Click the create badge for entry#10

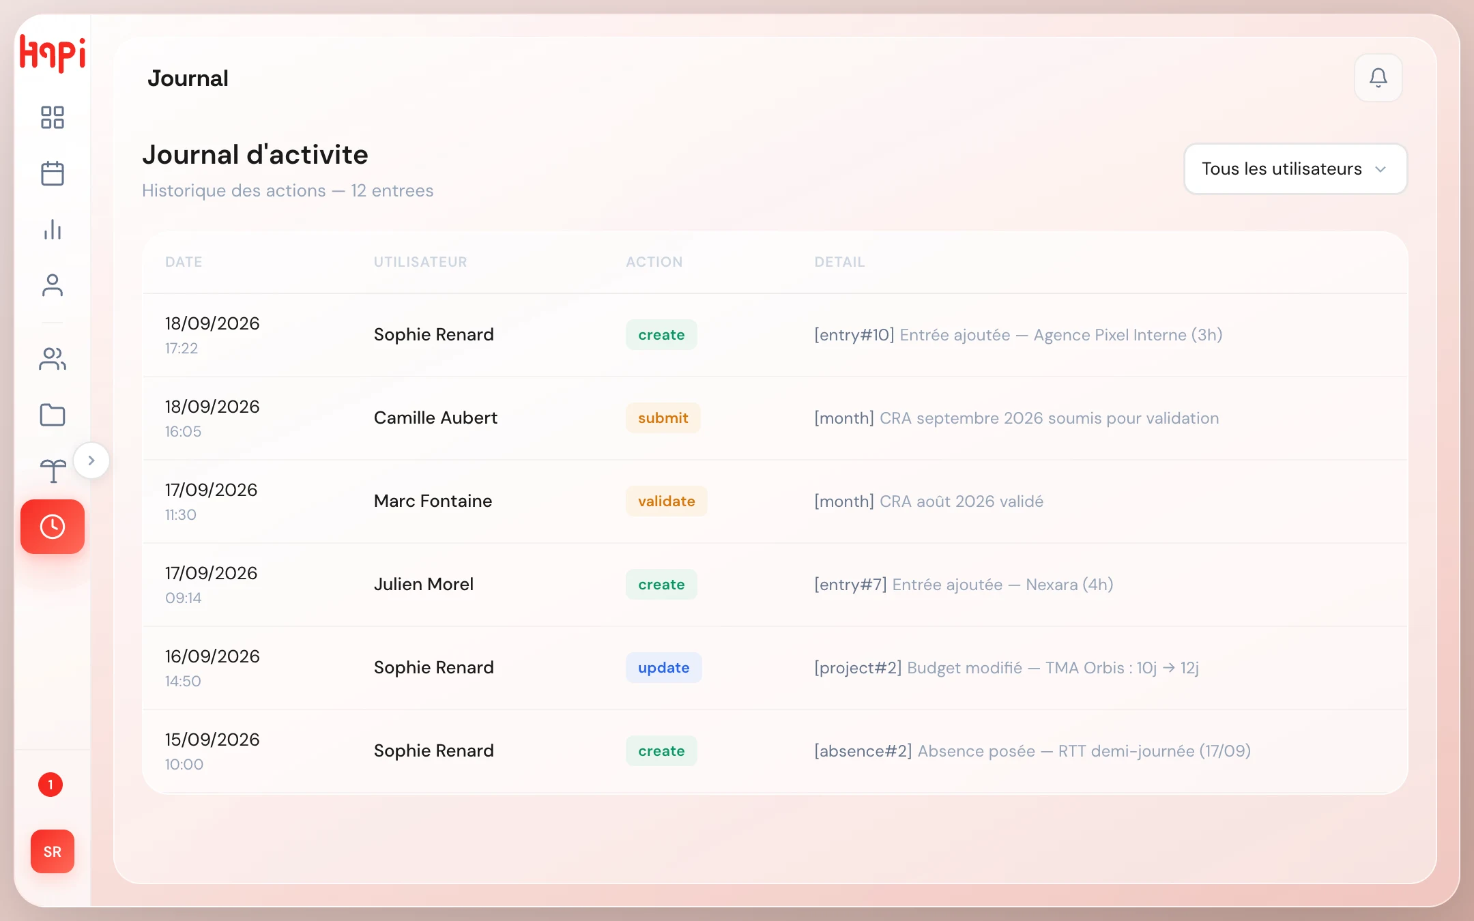tap(661, 335)
